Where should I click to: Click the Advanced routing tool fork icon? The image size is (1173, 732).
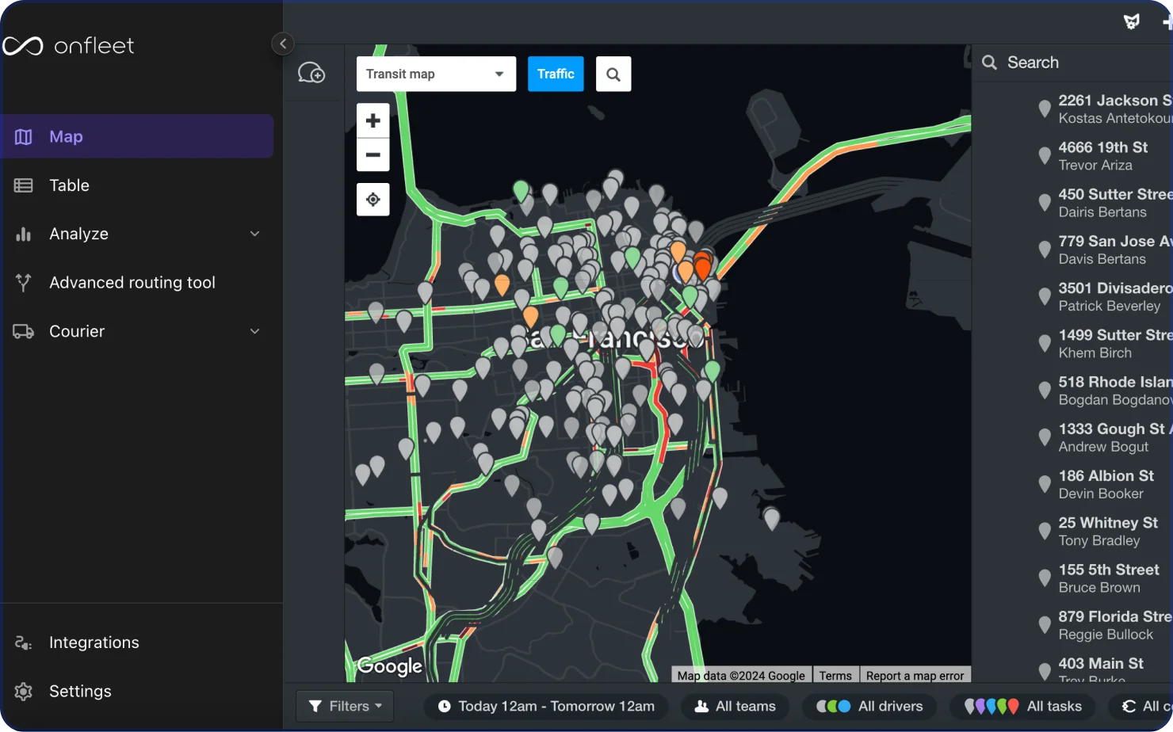(23, 282)
